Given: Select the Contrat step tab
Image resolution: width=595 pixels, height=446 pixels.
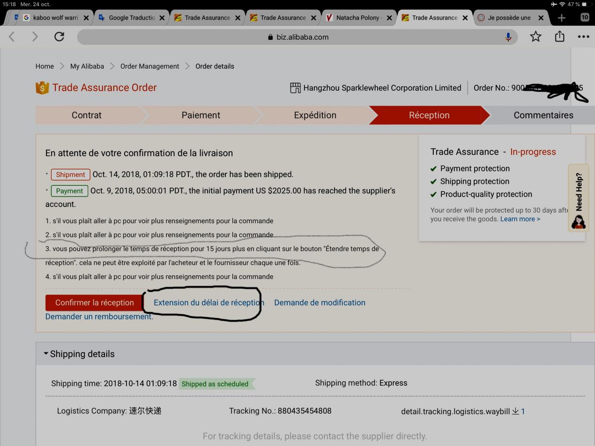Looking at the screenshot, I should click(87, 115).
